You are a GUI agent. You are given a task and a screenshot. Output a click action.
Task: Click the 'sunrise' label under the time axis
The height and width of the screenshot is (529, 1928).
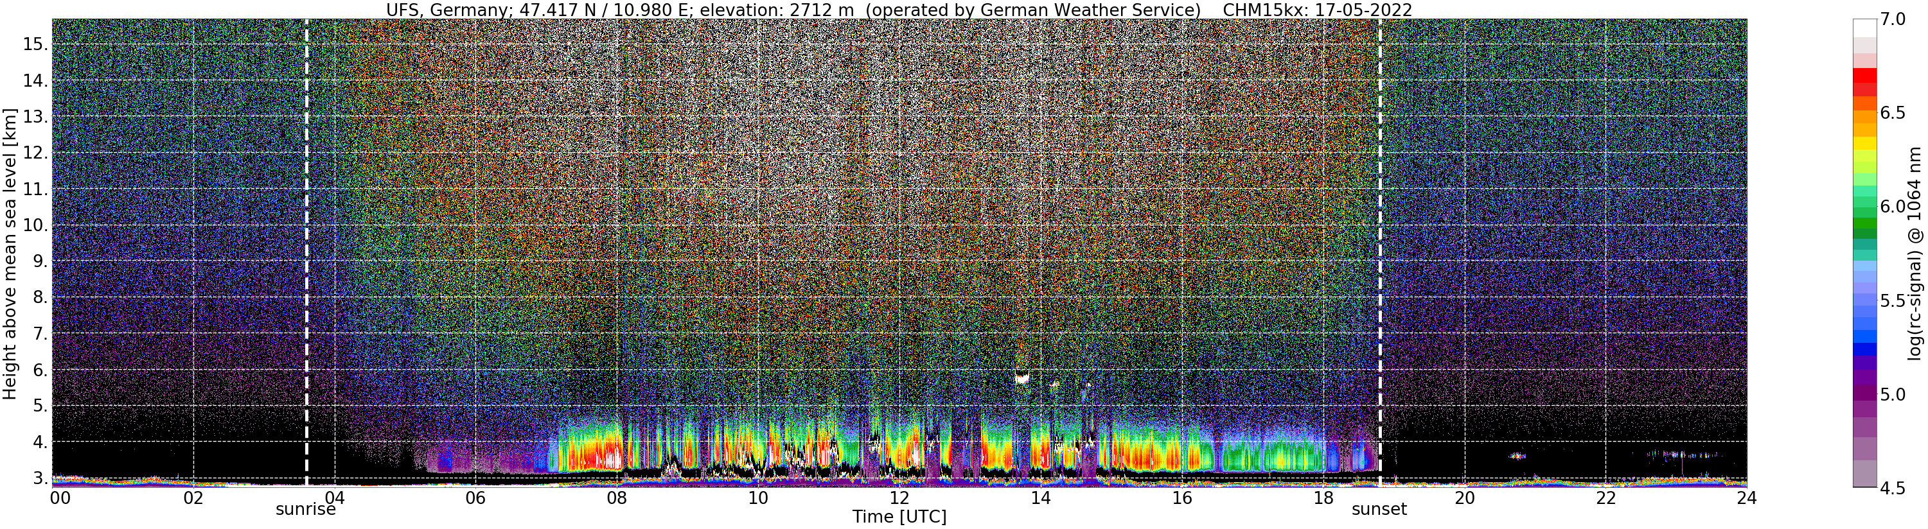click(x=305, y=510)
